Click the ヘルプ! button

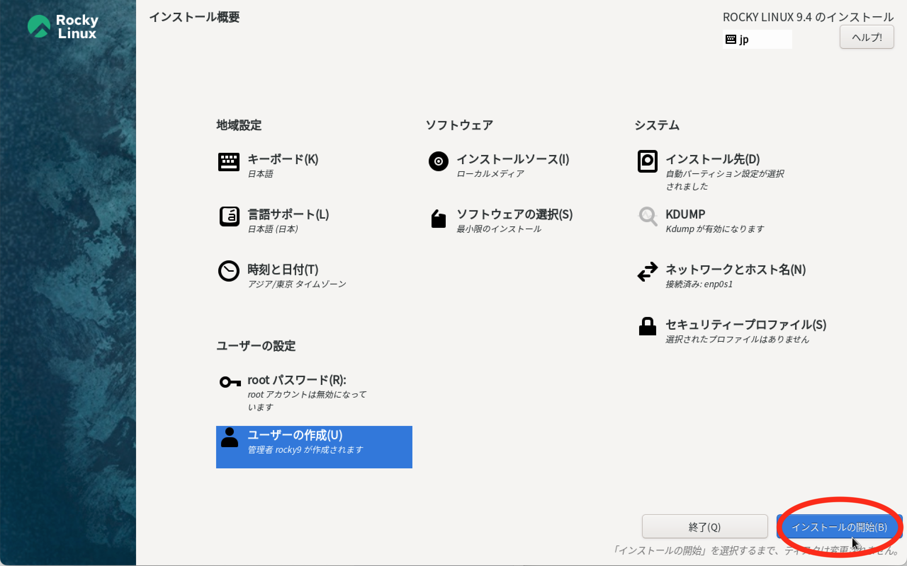click(867, 37)
